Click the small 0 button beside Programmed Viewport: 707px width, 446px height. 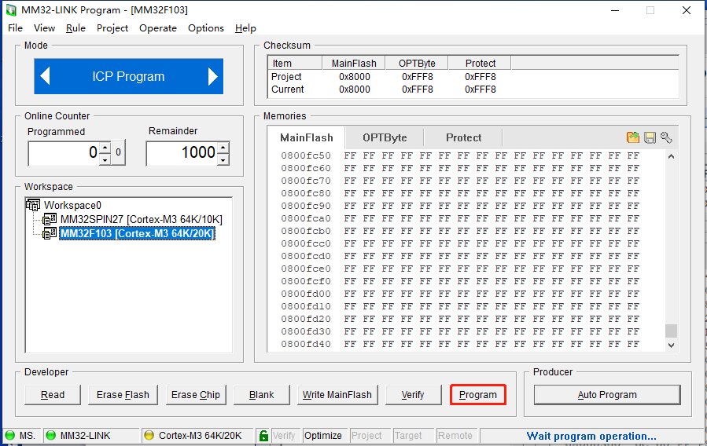[118, 152]
